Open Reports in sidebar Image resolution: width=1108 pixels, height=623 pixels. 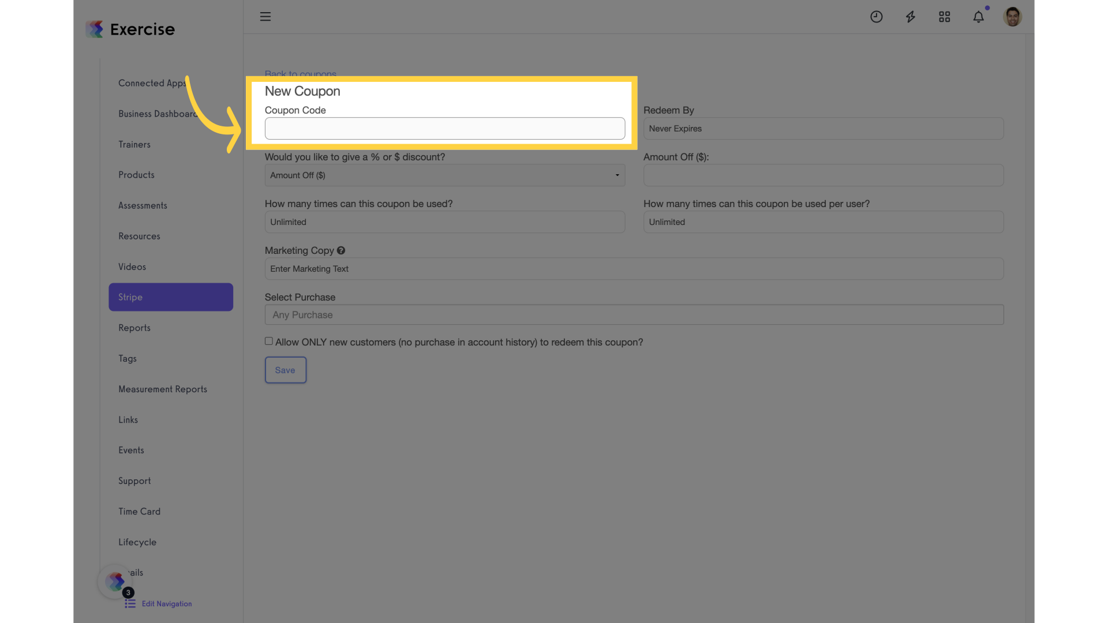134,328
